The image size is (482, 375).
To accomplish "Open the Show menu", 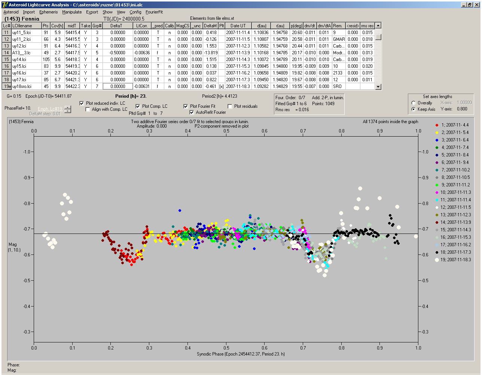I will (x=107, y=12).
